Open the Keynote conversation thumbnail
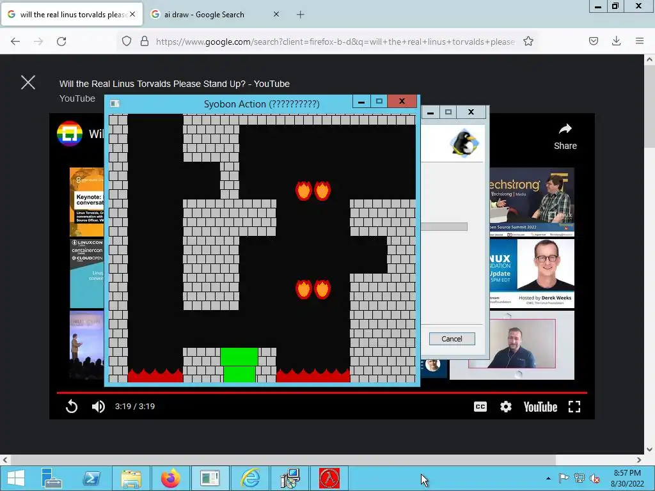This screenshot has height=491, width=655. coord(86,202)
